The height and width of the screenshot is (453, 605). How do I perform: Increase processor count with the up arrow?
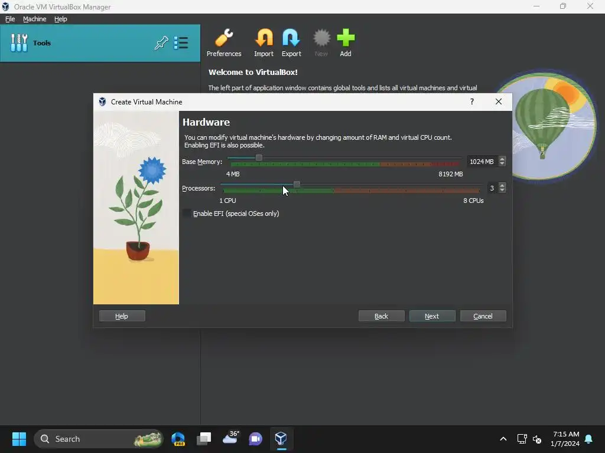point(502,185)
